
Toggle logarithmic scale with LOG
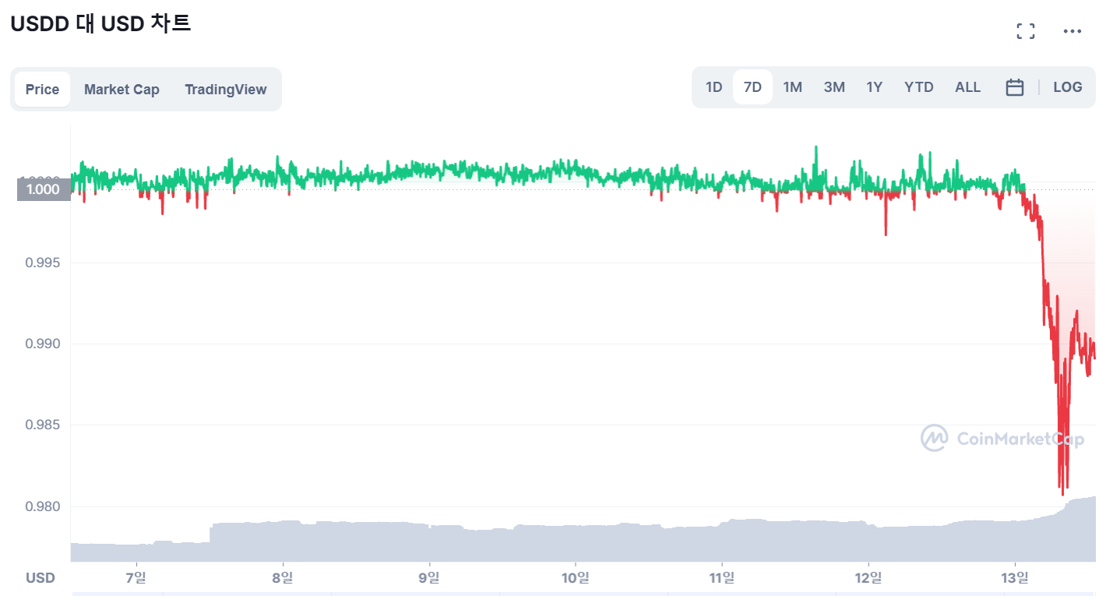(x=1067, y=87)
